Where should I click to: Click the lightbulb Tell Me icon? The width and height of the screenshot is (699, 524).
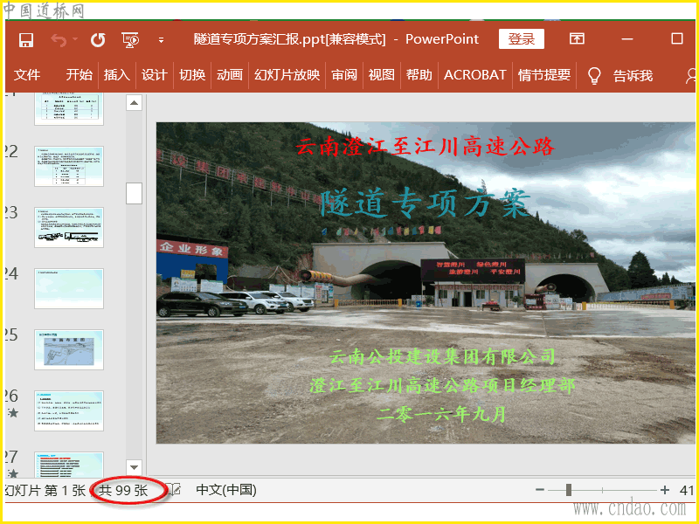click(x=594, y=76)
